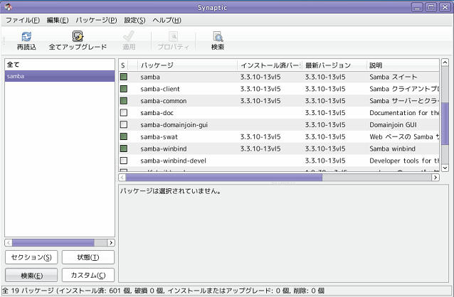Click the package list scroll-down arrow
Image resolution: width=454 pixels, height=297 pixels.
tap(445, 168)
